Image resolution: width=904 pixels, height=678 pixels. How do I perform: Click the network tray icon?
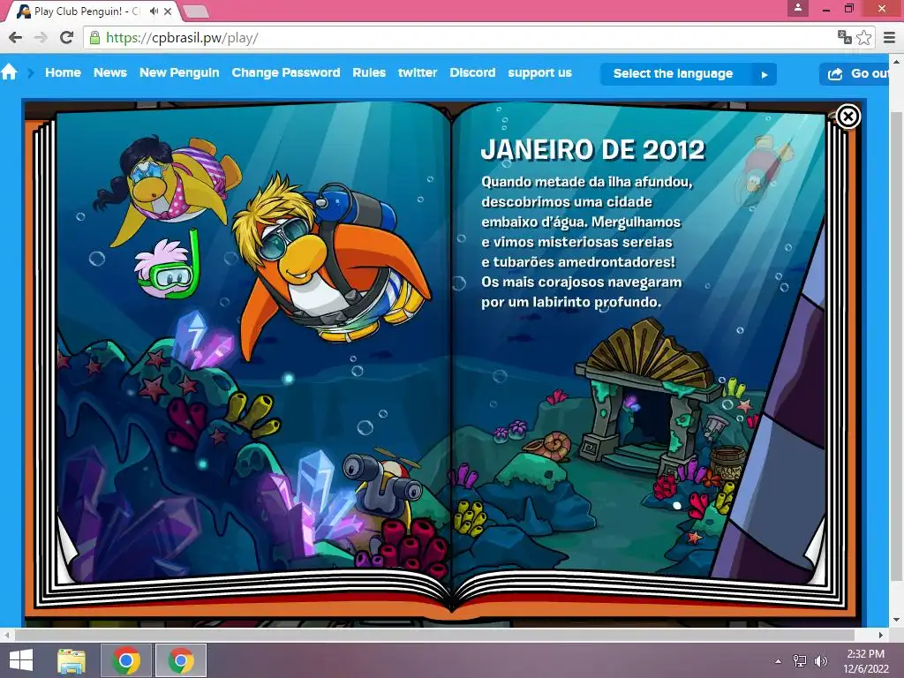pos(800,660)
